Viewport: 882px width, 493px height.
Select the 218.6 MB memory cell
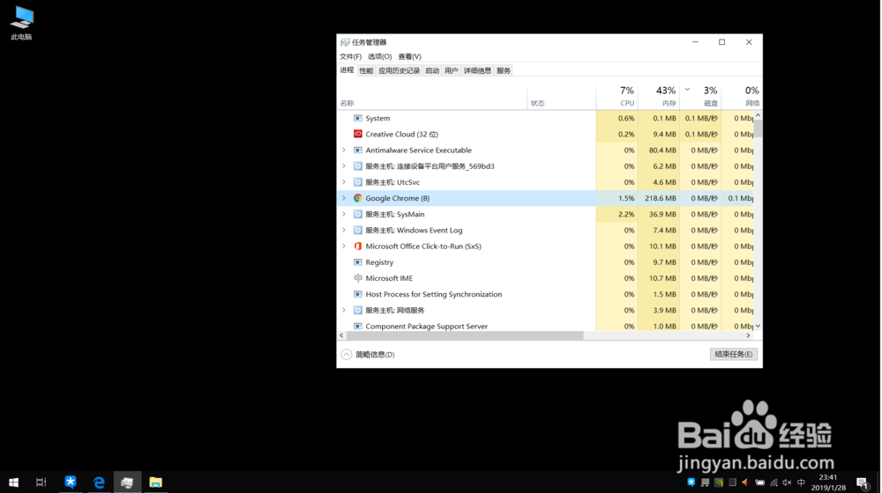(660, 198)
